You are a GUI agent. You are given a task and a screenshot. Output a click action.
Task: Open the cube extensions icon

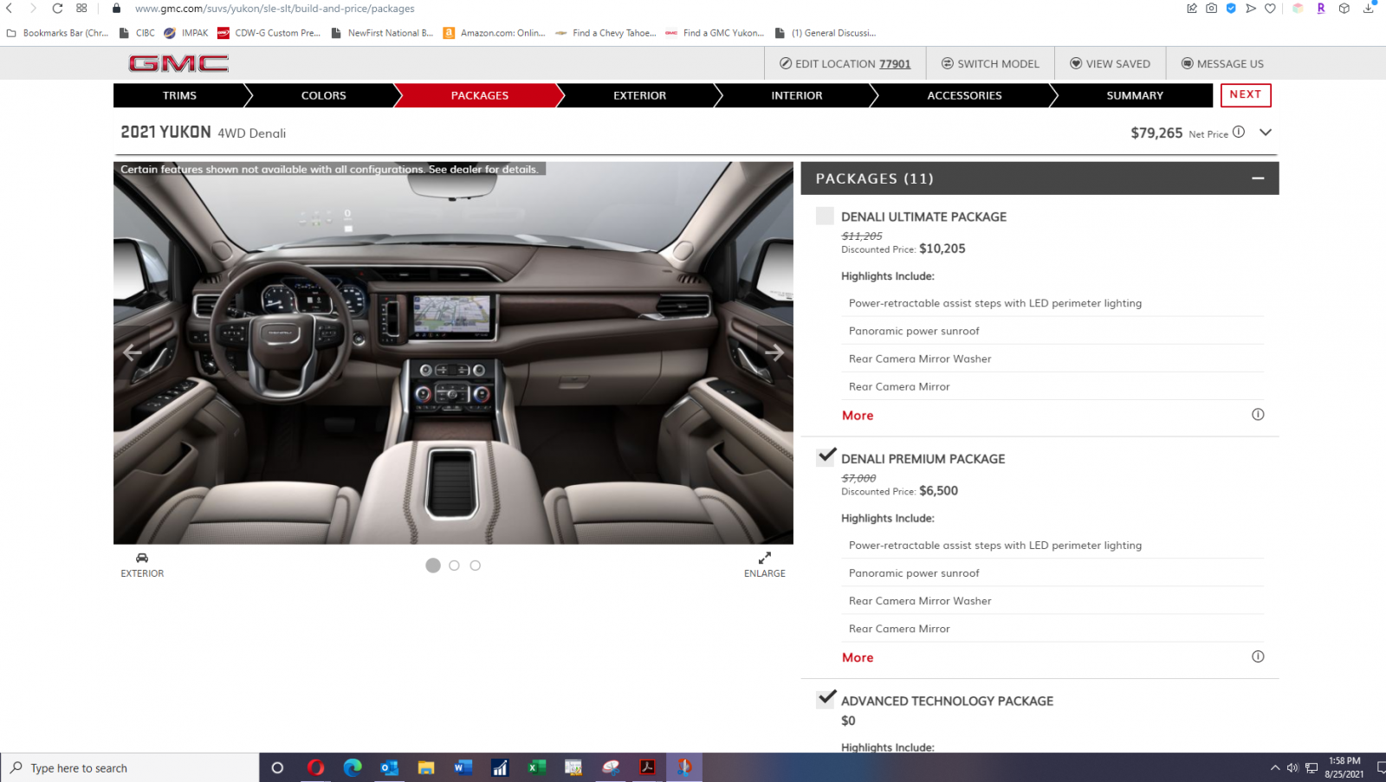[x=1344, y=8]
